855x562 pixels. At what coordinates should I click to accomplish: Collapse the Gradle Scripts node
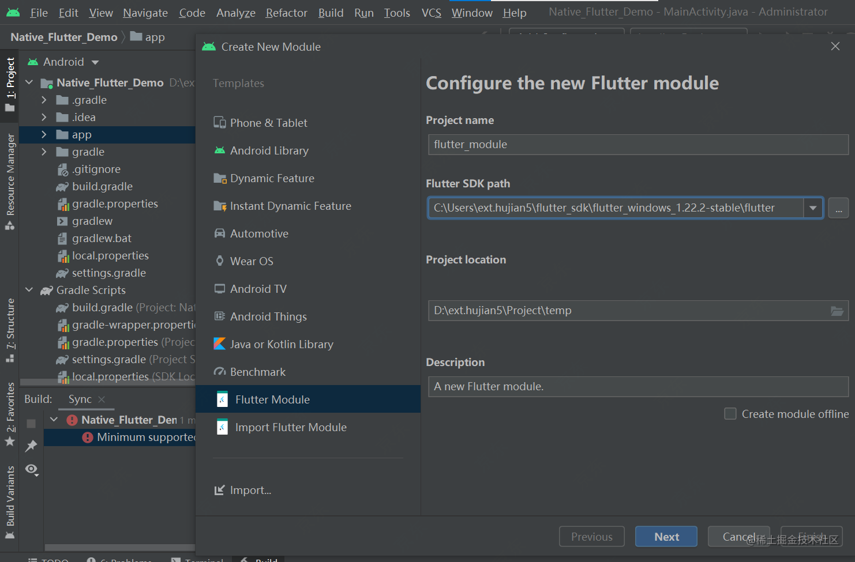[x=29, y=290]
